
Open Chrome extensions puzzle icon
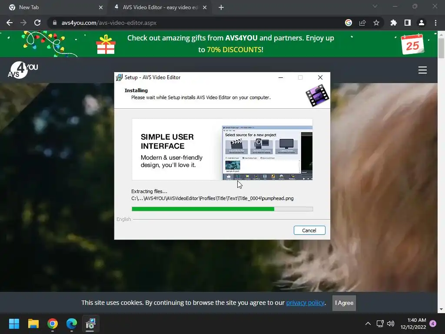(394, 23)
